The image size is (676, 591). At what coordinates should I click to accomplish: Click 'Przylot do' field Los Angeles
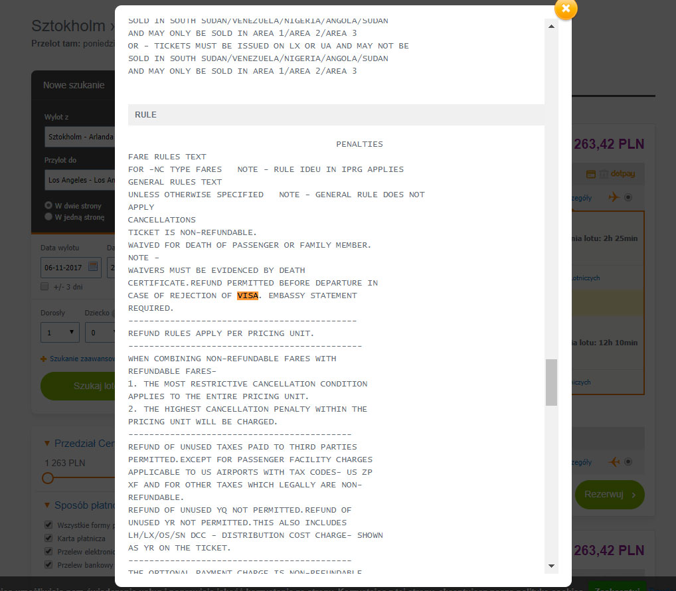pos(80,180)
